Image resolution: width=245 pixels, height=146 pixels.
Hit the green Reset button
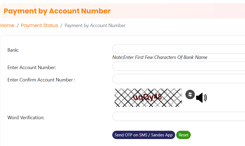[183, 135]
